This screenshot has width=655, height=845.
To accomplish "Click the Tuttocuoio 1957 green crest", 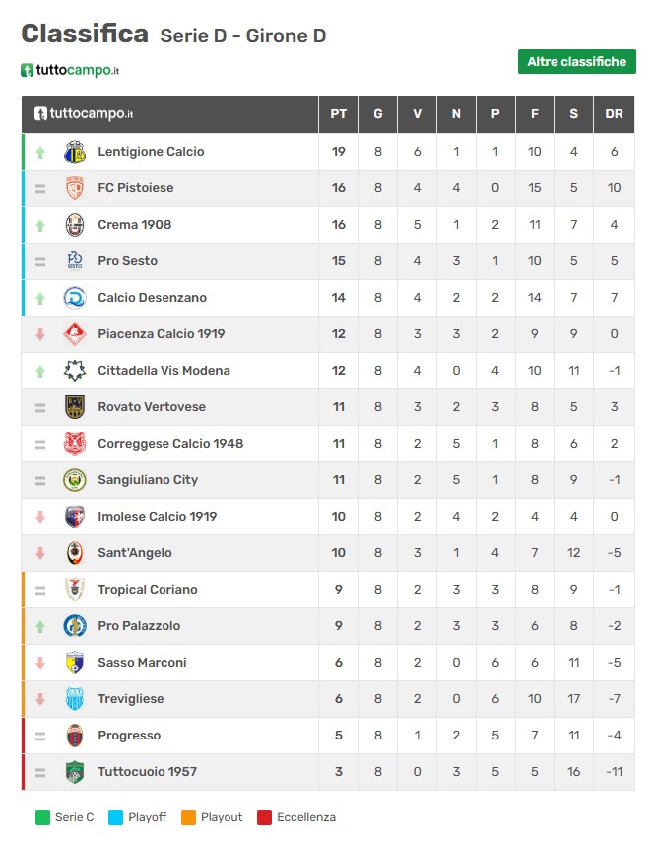I will point(75,772).
